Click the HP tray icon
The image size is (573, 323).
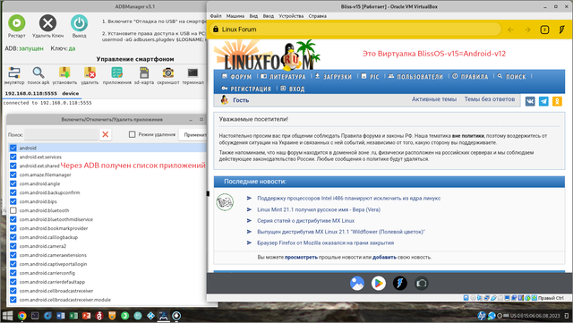point(482,316)
